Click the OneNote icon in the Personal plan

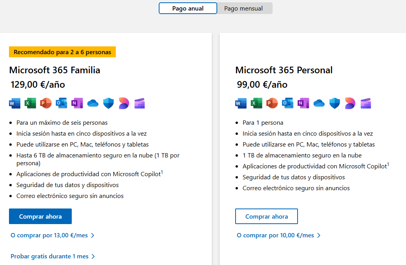click(x=303, y=103)
